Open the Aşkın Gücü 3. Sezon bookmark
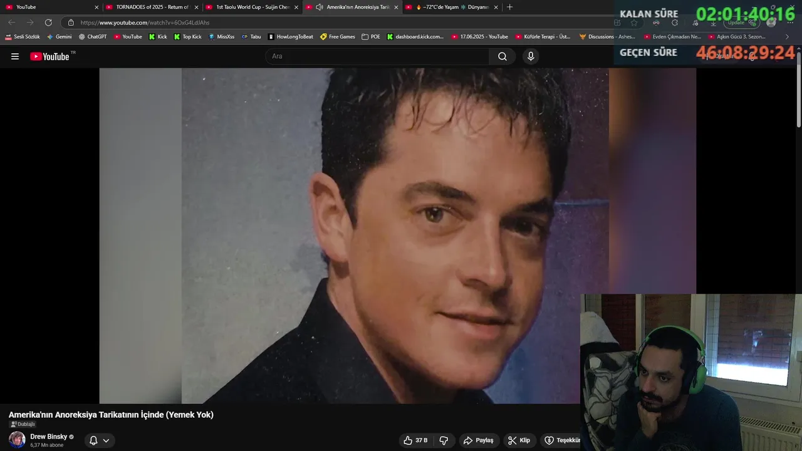Screen dimensions: 802x451 [x=737, y=37]
